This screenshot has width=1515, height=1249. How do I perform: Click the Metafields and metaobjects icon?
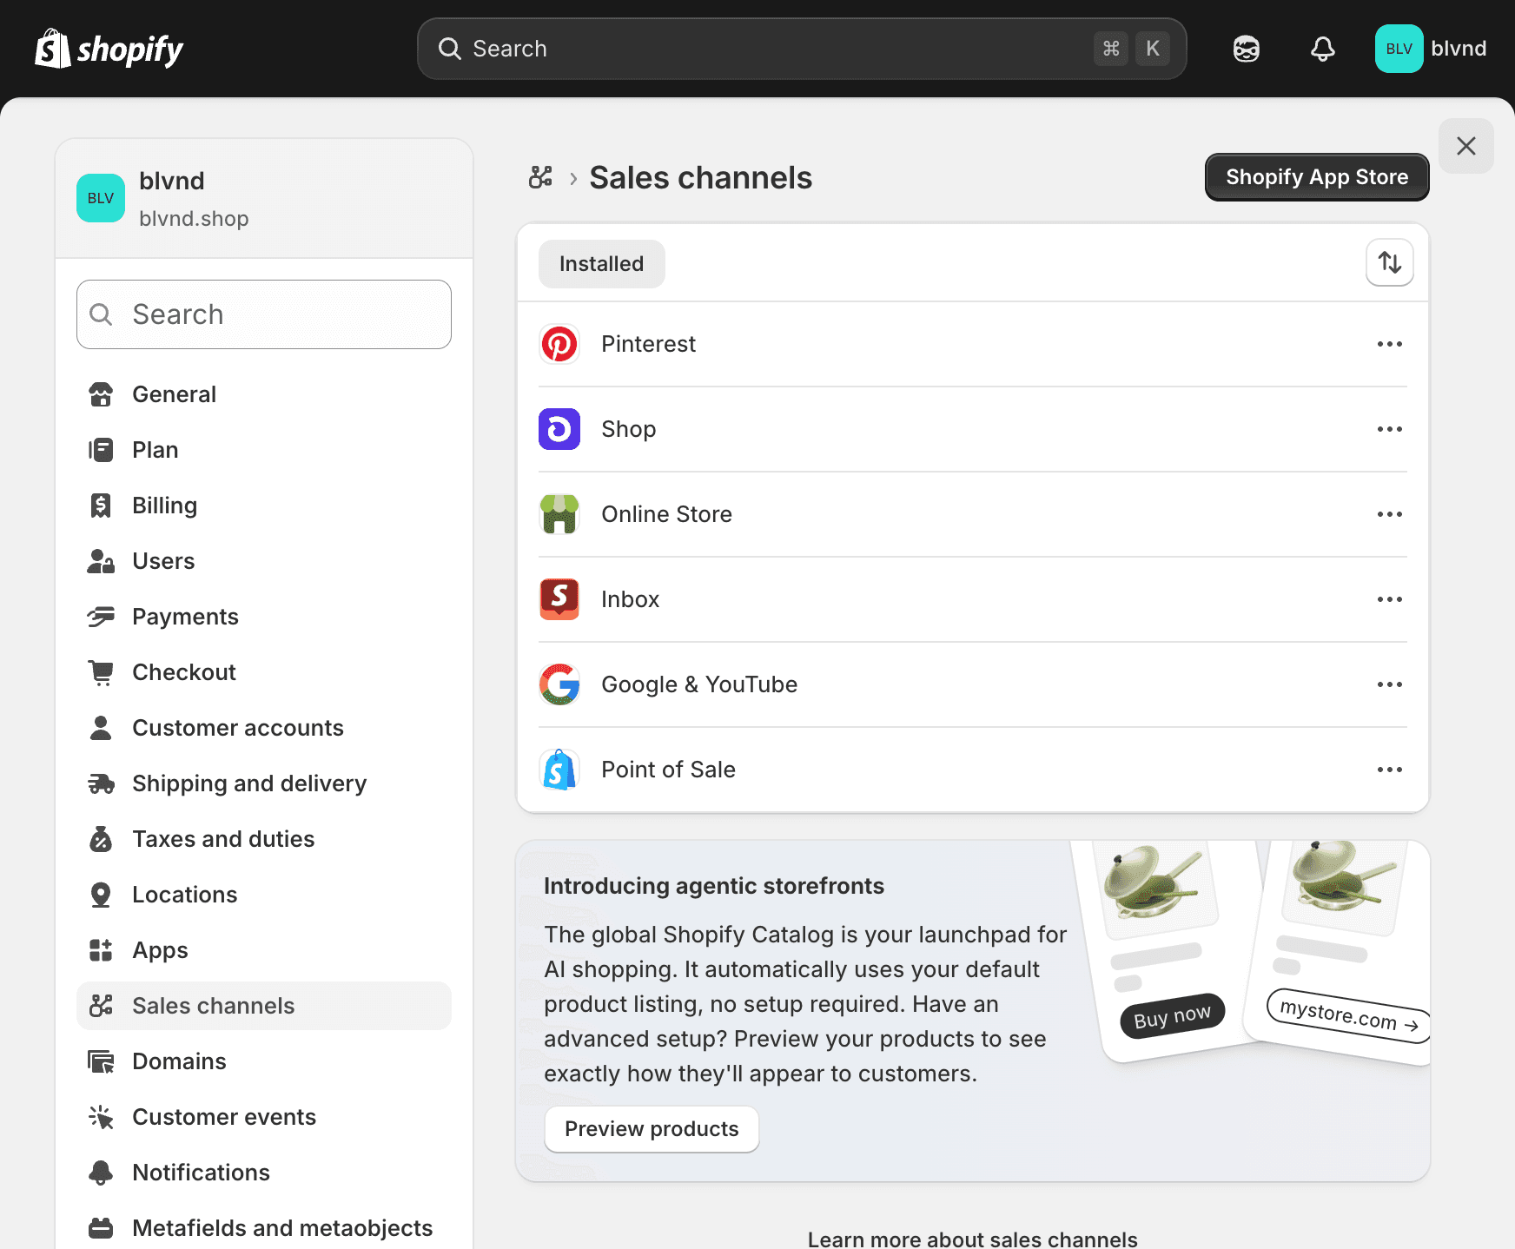point(101,1228)
